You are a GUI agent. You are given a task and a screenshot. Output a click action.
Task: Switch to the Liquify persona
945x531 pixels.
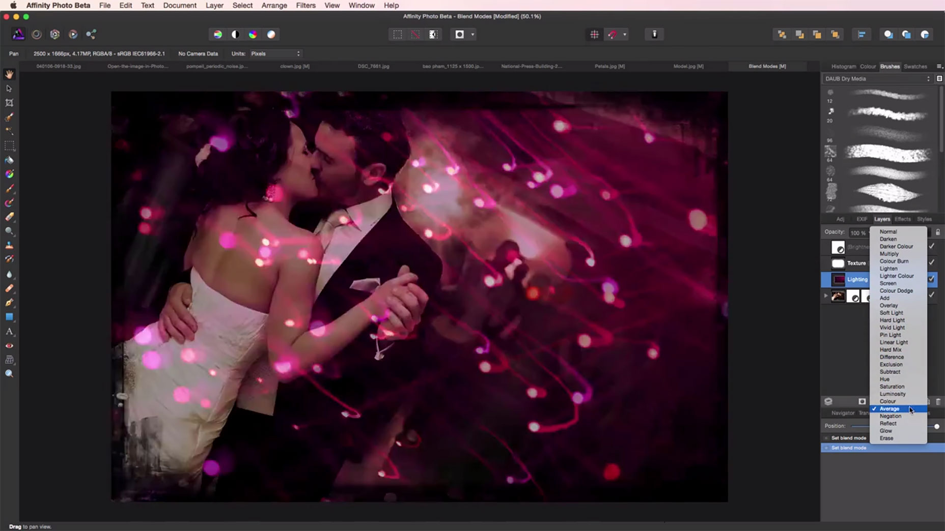click(37, 34)
